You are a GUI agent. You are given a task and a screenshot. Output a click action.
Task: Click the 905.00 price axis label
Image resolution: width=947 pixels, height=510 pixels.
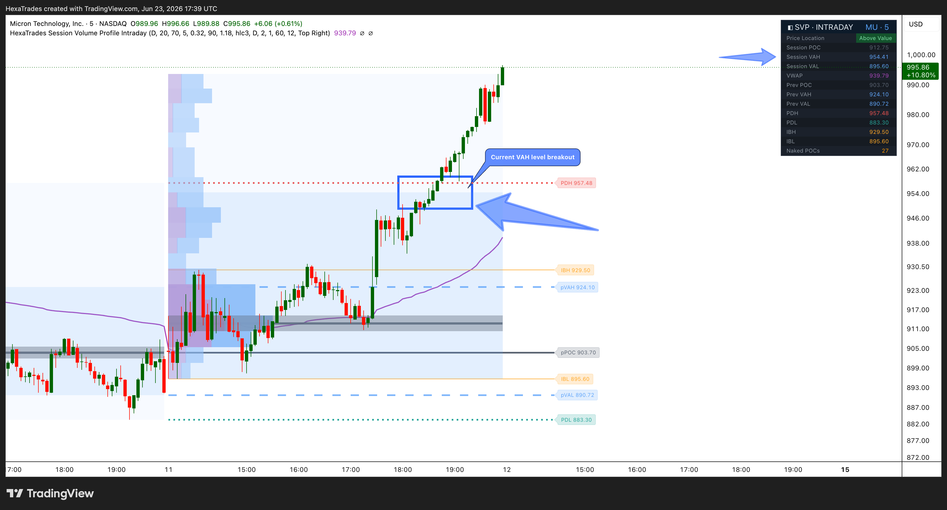tap(917, 348)
